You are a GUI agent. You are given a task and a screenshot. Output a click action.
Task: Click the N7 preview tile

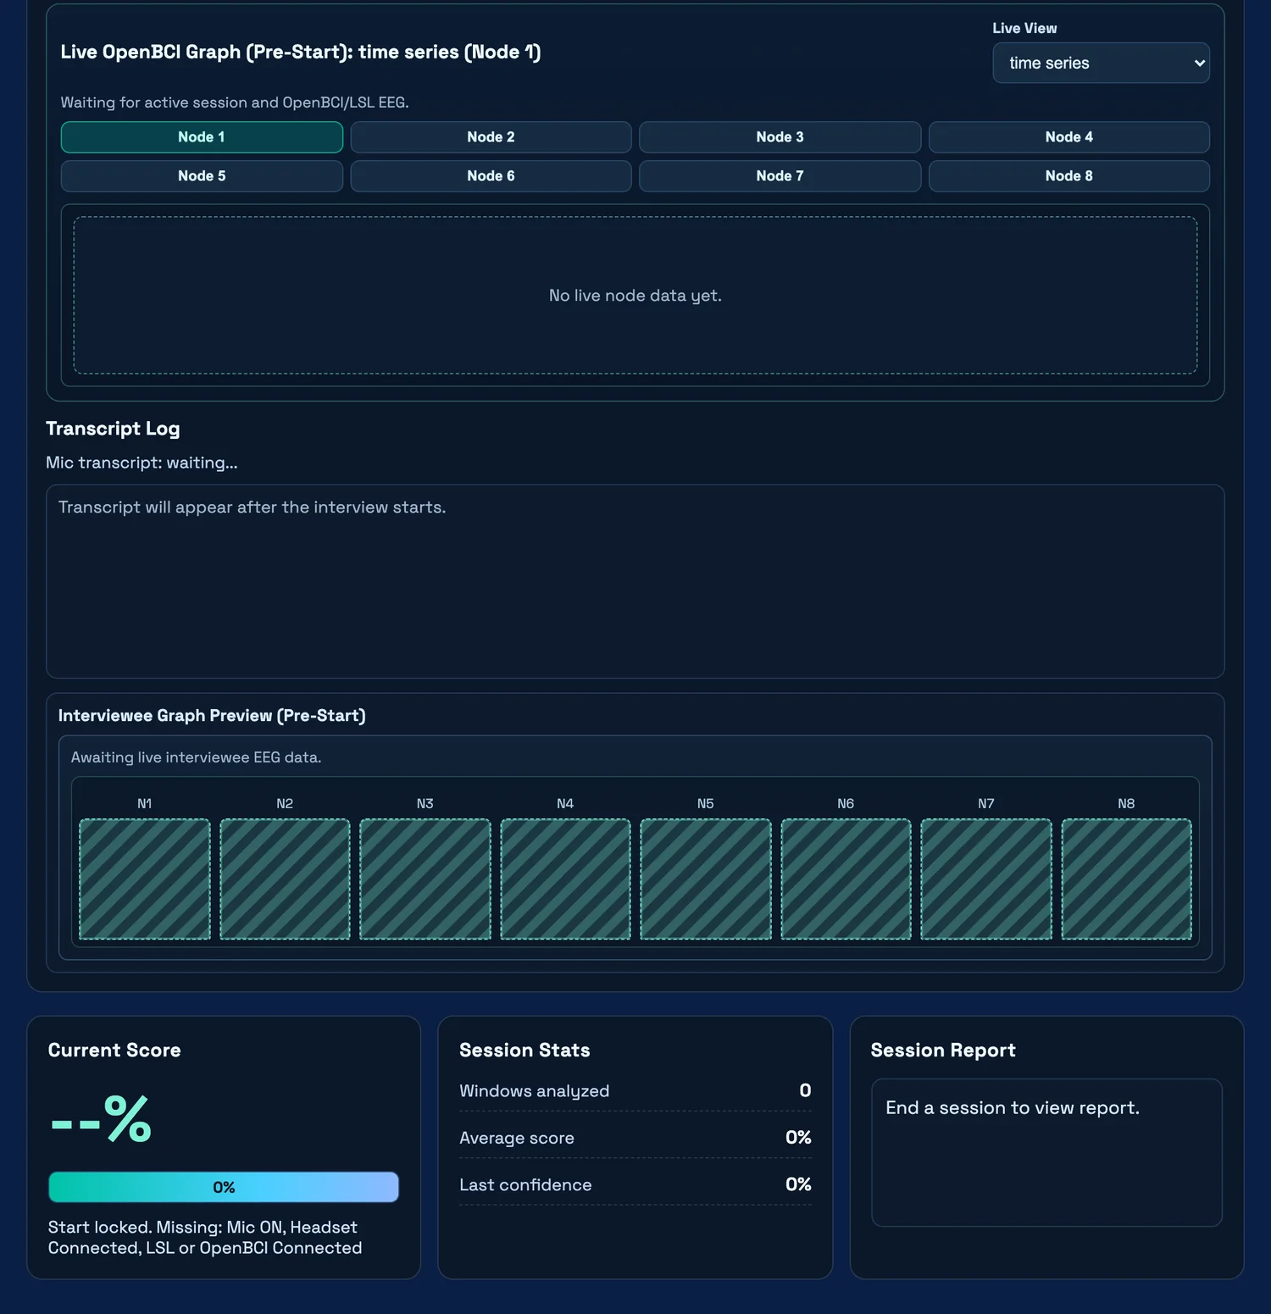point(986,879)
